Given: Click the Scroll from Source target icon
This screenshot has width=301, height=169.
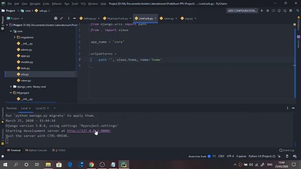Looking at the screenshot, I should tap(55, 18).
